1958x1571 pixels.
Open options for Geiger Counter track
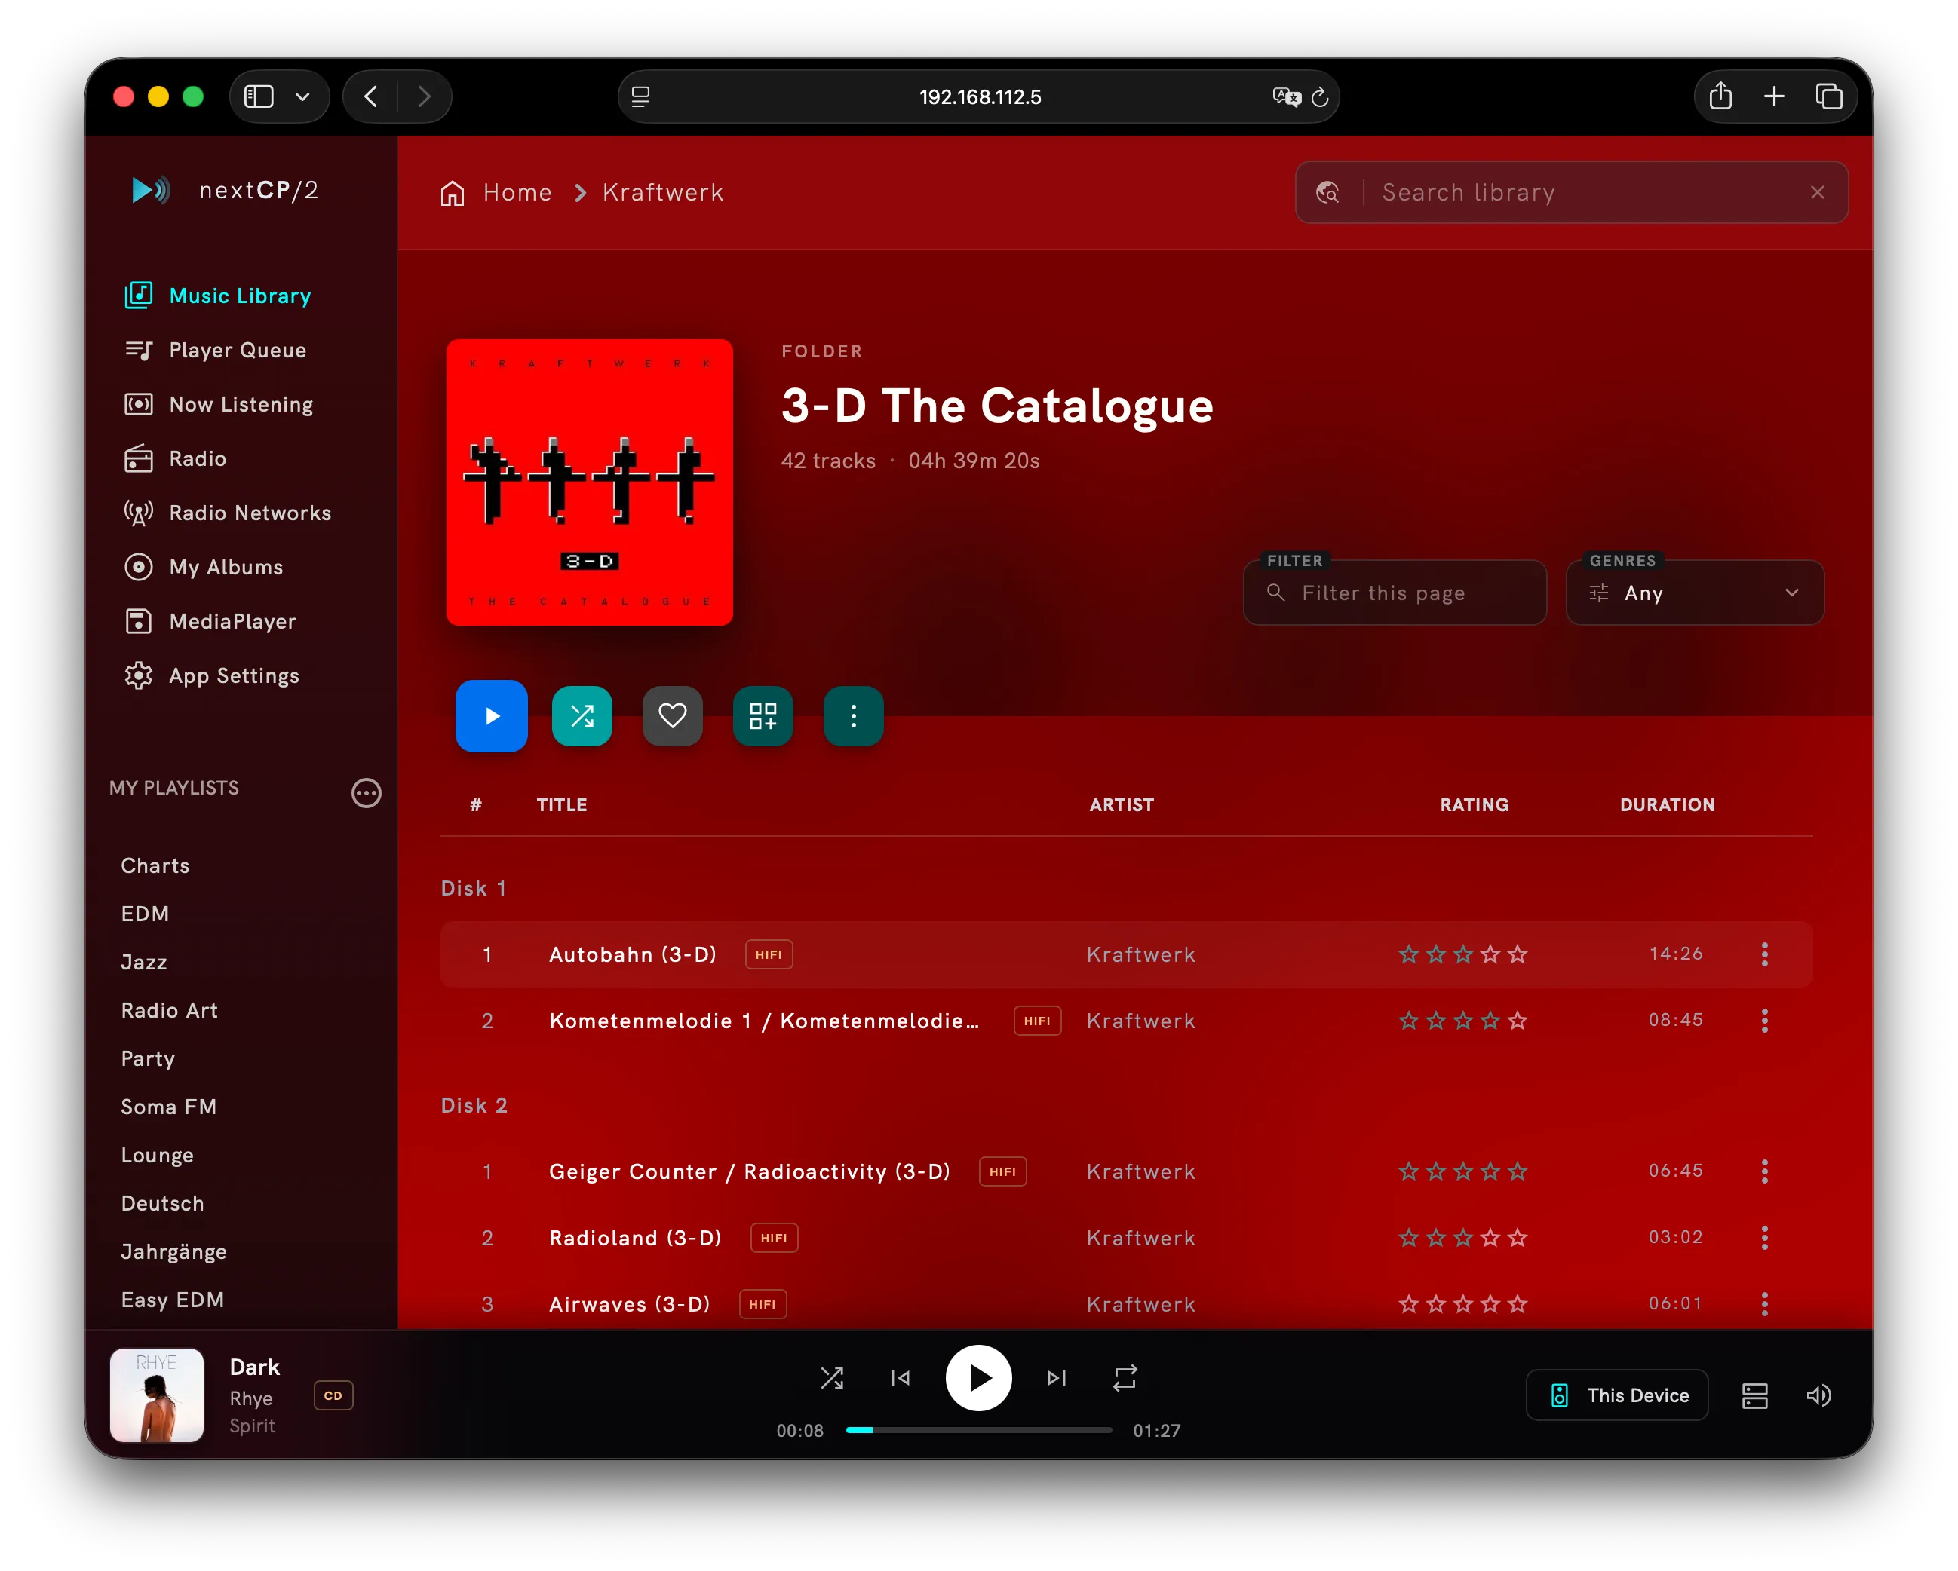tap(1765, 1171)
